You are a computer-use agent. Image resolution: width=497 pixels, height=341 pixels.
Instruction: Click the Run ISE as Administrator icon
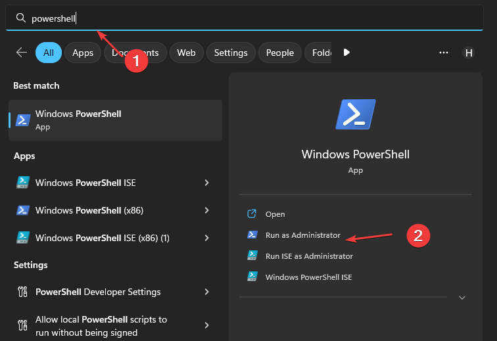click(252, 256)
